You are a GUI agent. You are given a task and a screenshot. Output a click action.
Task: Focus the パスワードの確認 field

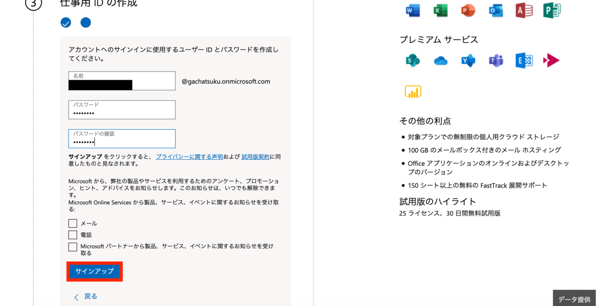[122, 138]
